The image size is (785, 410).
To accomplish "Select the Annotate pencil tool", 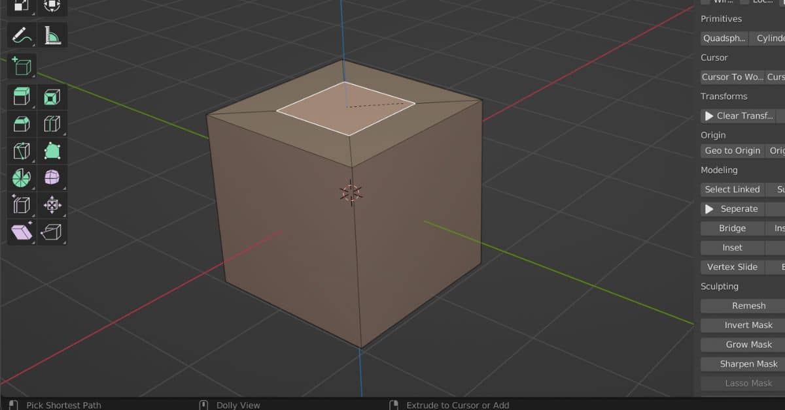I will click(x=22, y=35).
